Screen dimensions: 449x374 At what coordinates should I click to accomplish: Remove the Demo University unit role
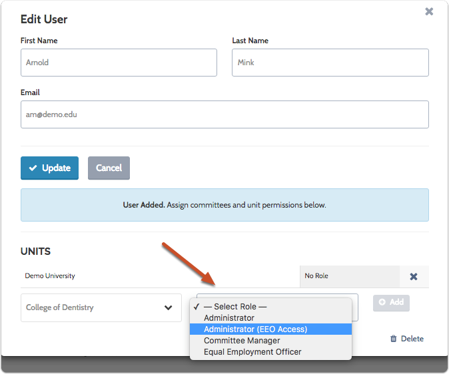(414, 276)
